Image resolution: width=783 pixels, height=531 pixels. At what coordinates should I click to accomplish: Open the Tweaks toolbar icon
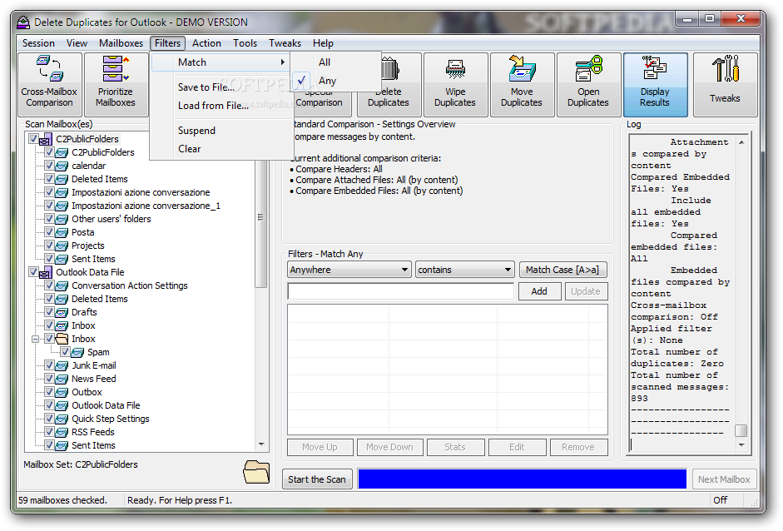(725, 84)
